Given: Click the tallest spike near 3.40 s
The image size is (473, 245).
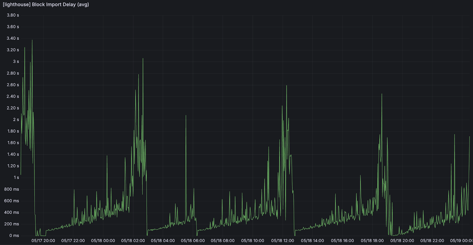Looking at the screenshot, I should [x=32, y=40].
